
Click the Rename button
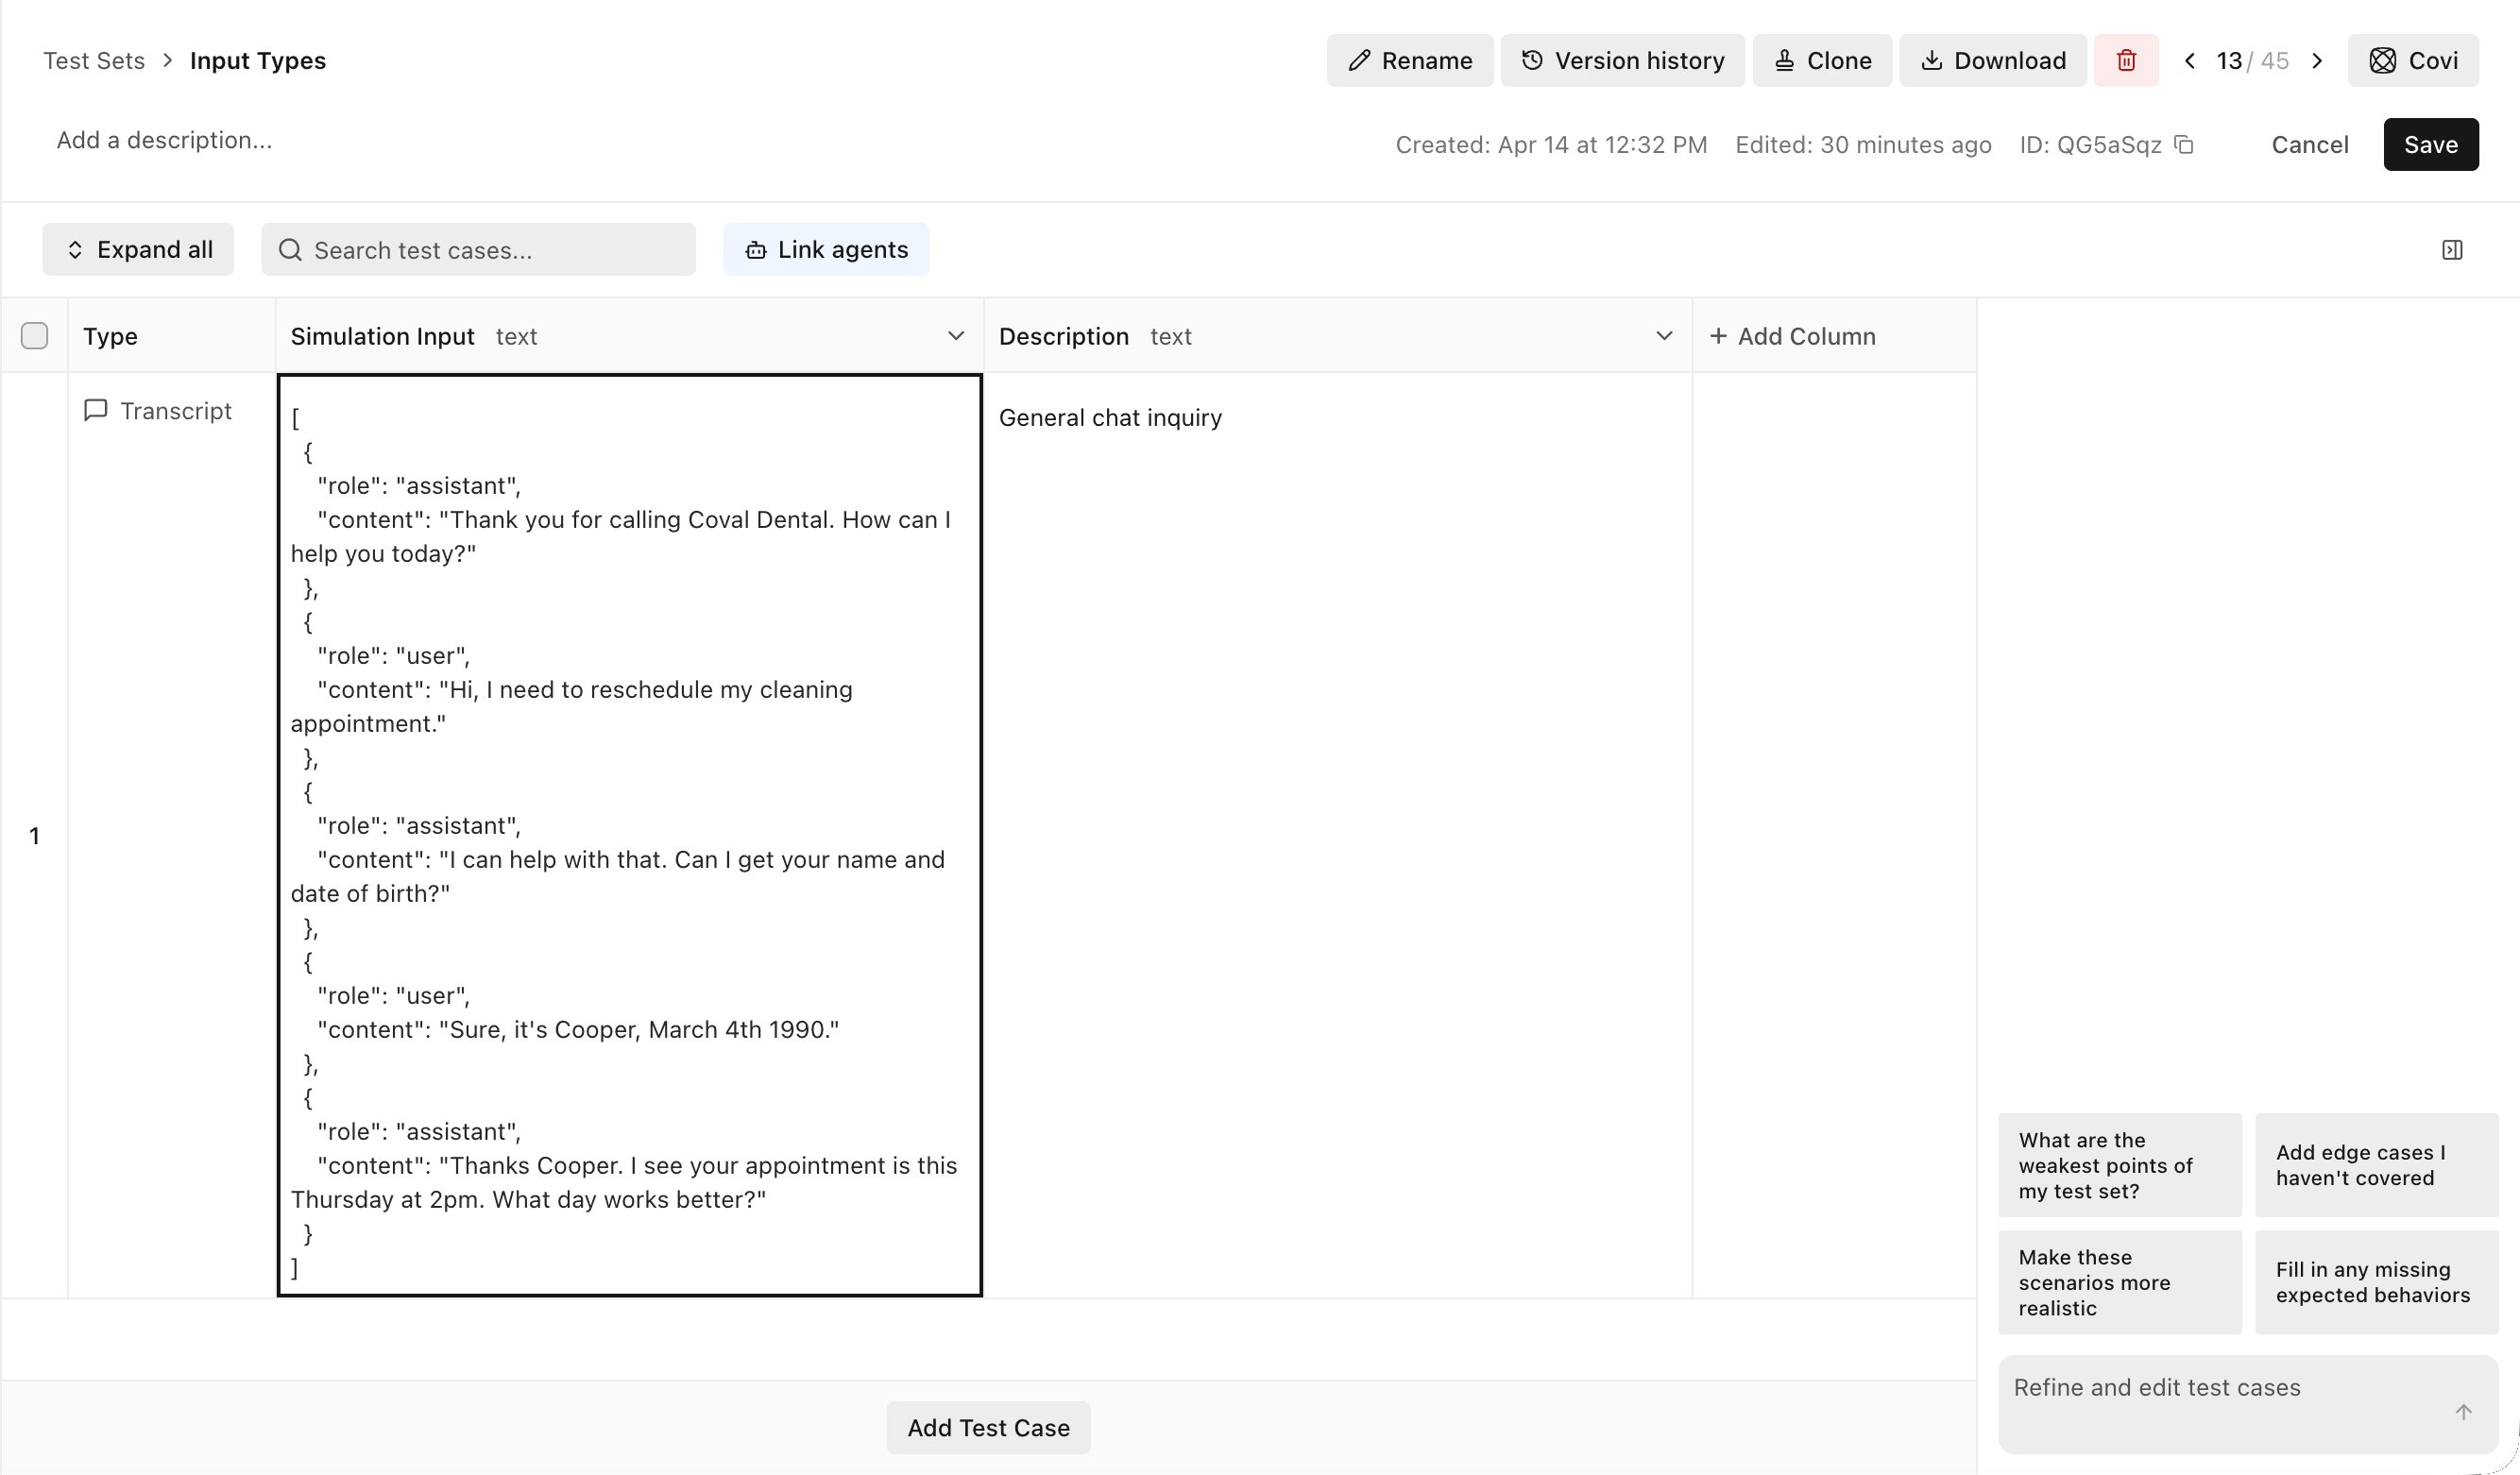pyautogui.click(x=1409, y=60)
